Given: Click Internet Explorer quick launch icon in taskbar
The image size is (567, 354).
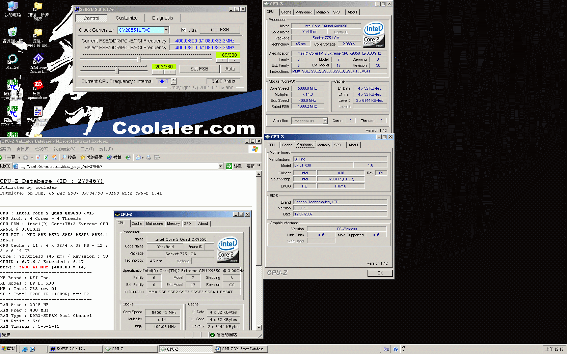Looking at the screenshot, I should tap(25, 349).
